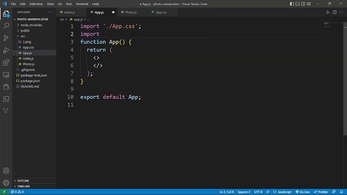Open the Remote Explorer icon in activity bar
The width and height of the screenshot is (347, 195).
(6, 75)
